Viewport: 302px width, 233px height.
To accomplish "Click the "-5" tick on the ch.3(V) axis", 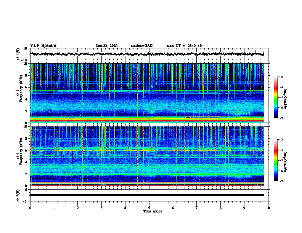I will pyautogui.click(x=26, y=201).
